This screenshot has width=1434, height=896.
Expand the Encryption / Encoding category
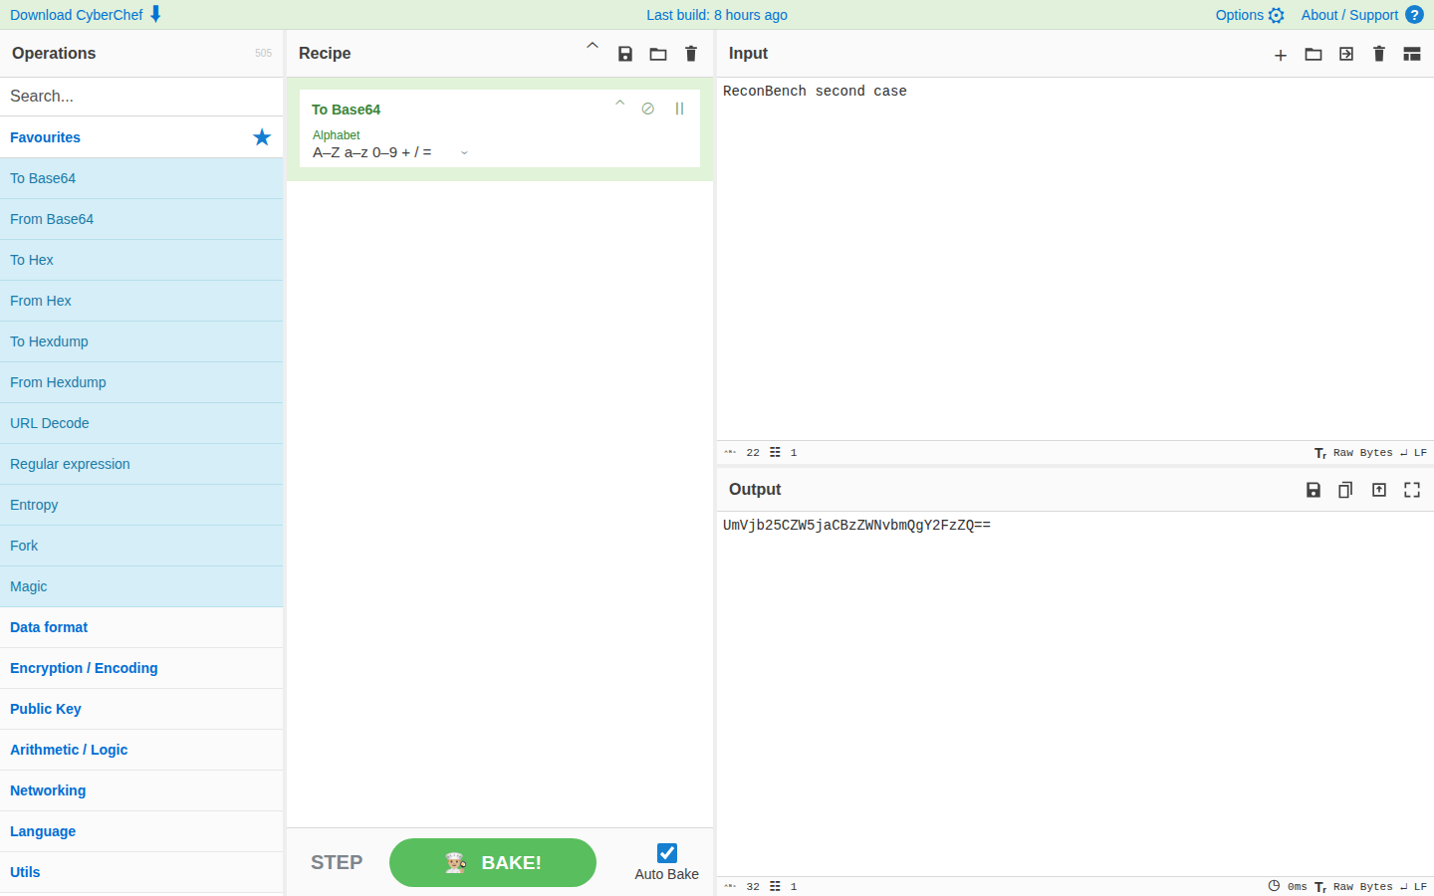(x=141, y=668)
